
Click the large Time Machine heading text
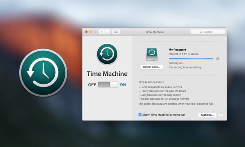pos(107,73)
